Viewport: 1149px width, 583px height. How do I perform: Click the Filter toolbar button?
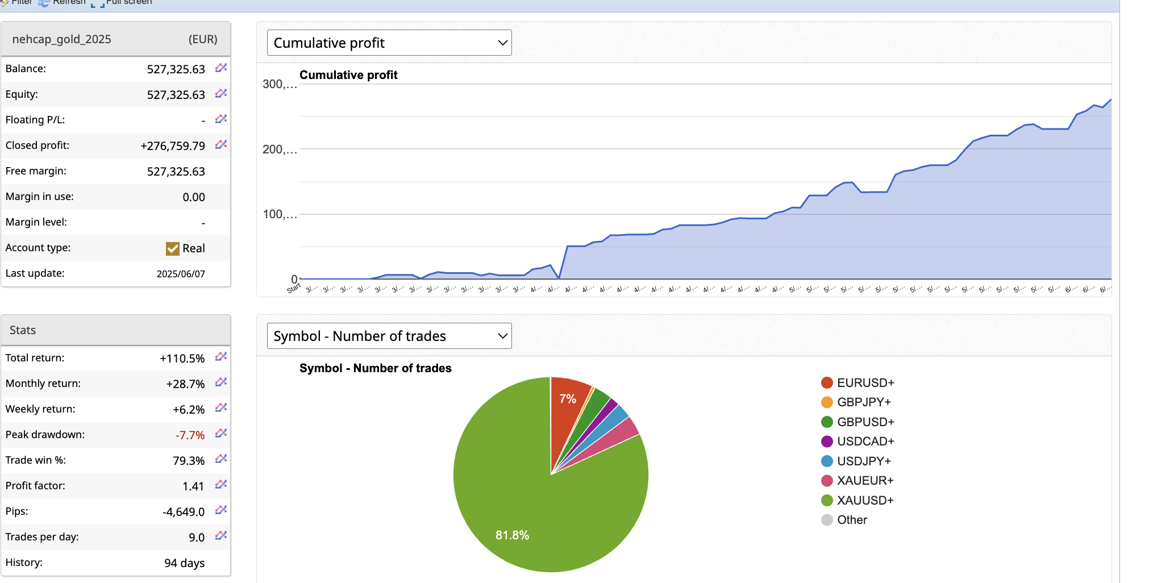17,3
